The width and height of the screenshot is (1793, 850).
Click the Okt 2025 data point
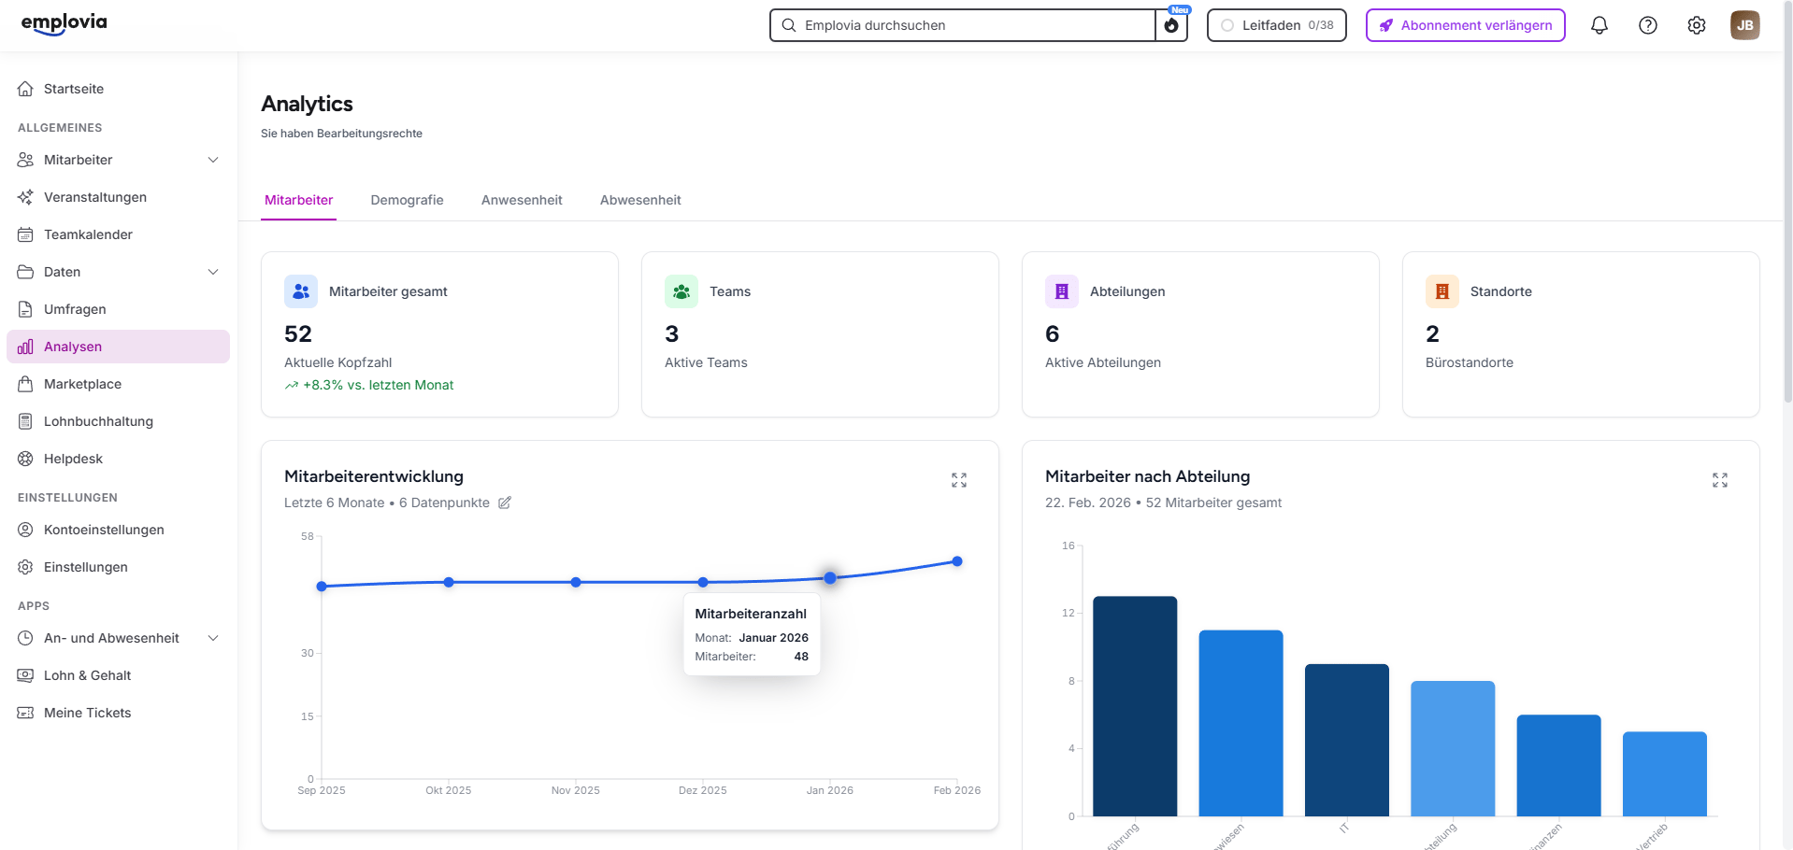449,582
